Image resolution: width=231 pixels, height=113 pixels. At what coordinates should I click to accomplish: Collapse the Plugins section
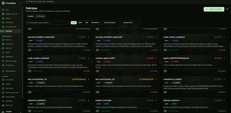[19, 76]
